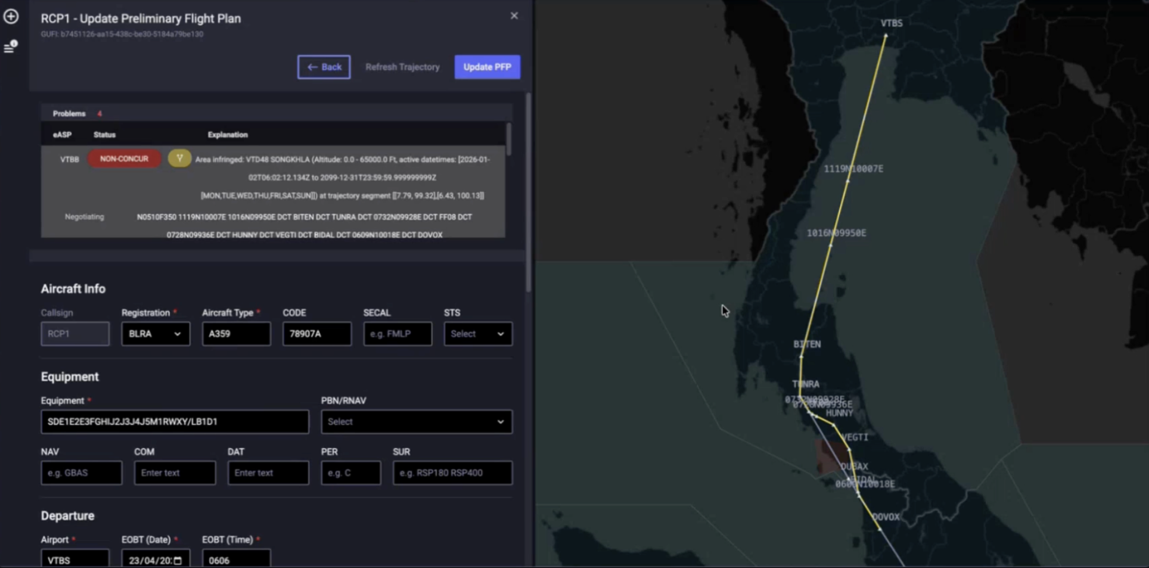
Task: Click Refresh Trajectory
Action: click(x=402, y=67)
